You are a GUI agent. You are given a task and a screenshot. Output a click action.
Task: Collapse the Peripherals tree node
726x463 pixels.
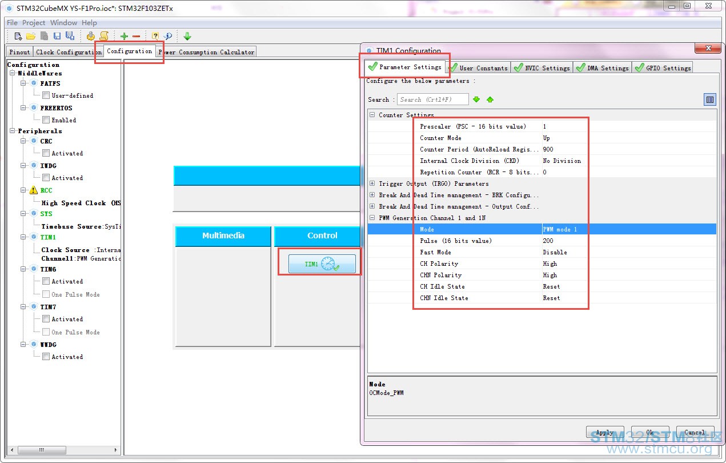(x=13, y=131)
